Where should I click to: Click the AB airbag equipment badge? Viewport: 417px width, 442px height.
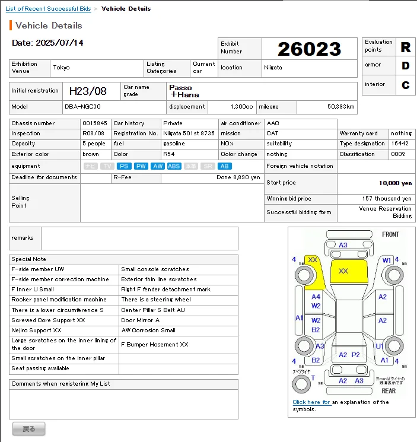225,167
